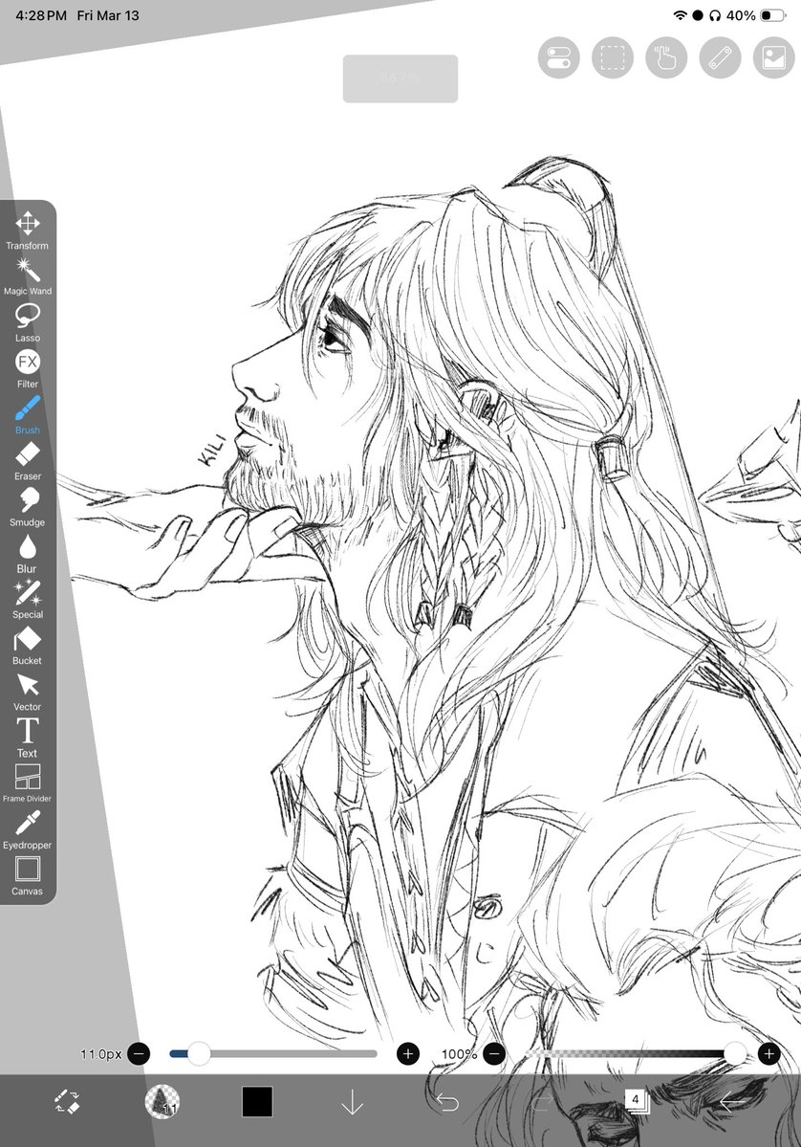Toggle the ruler tool on
This screenshot has width=801, height=1147.
click(x=720, y=57)
